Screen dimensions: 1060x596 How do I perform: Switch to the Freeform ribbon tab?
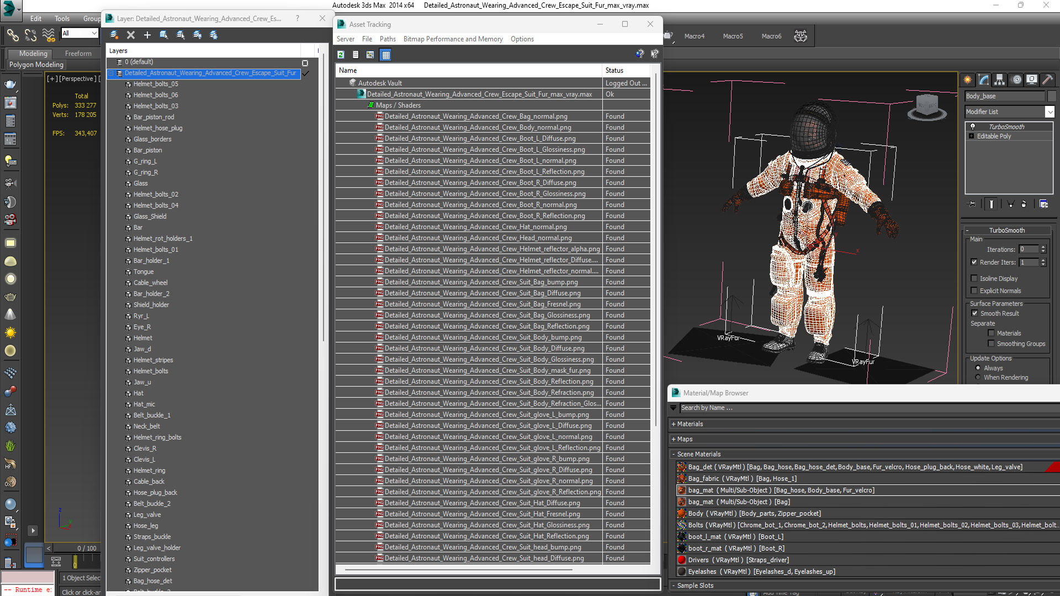pyautogui.click(x=78, y=54)
